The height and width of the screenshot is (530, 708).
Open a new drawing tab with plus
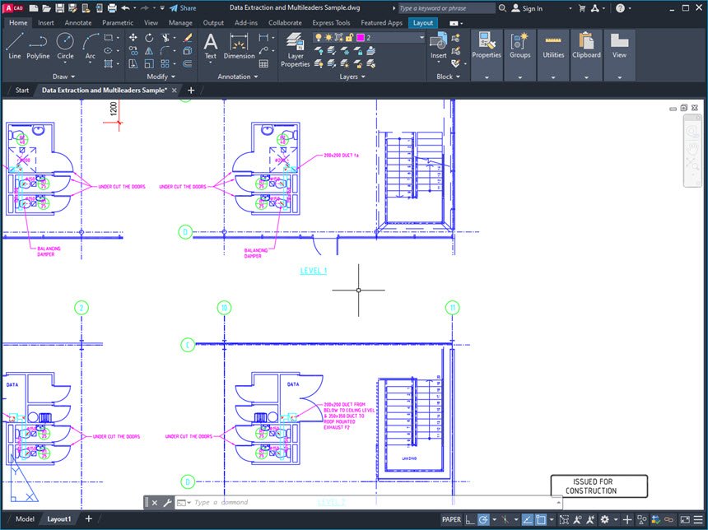coord(191,91)
